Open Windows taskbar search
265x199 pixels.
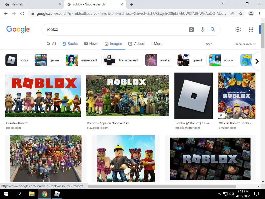coord(19,194)
